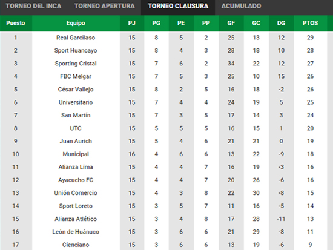Open the Cienciano team entry
The height and width of the screenshot is (250, 333).
point(76,245)
